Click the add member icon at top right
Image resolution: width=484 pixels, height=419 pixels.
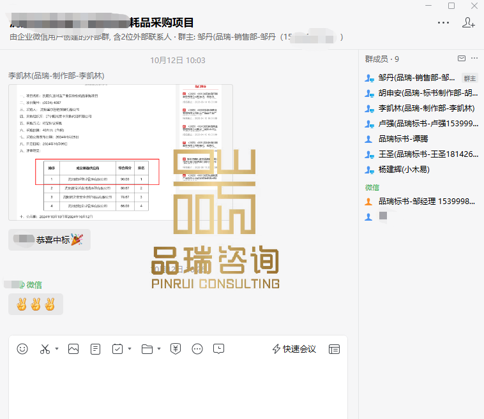pos(468,22)
